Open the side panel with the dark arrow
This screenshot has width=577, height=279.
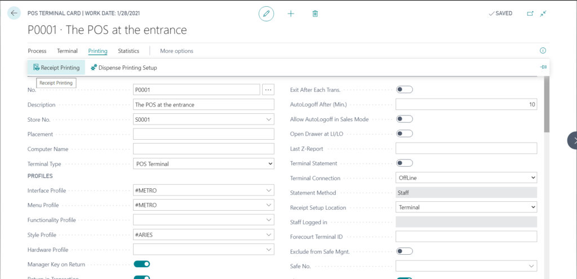[x=572, y=140]
